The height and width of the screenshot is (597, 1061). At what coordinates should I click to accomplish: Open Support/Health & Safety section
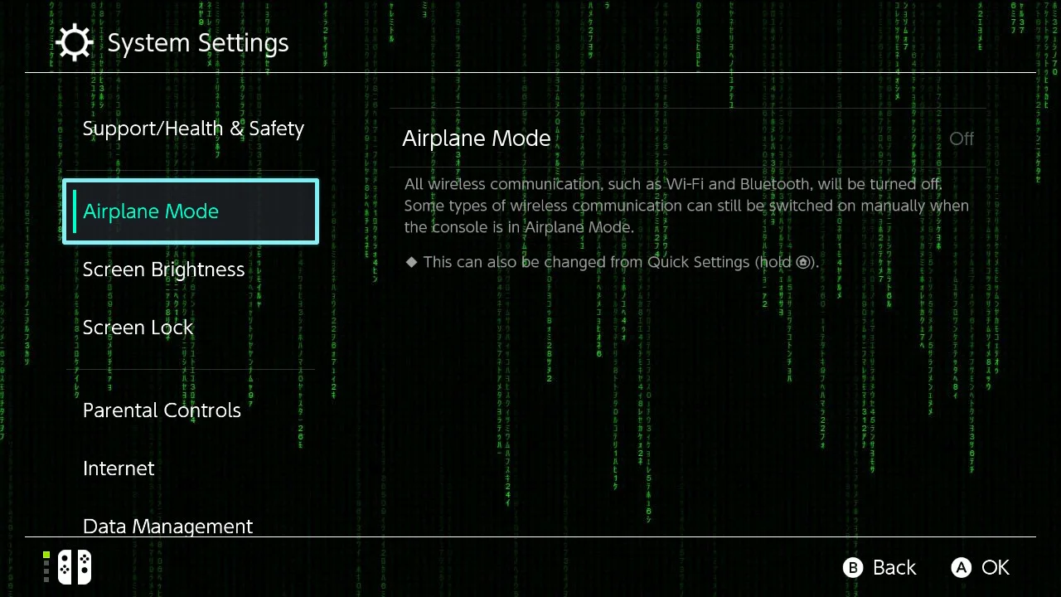(x=193, y=129)
